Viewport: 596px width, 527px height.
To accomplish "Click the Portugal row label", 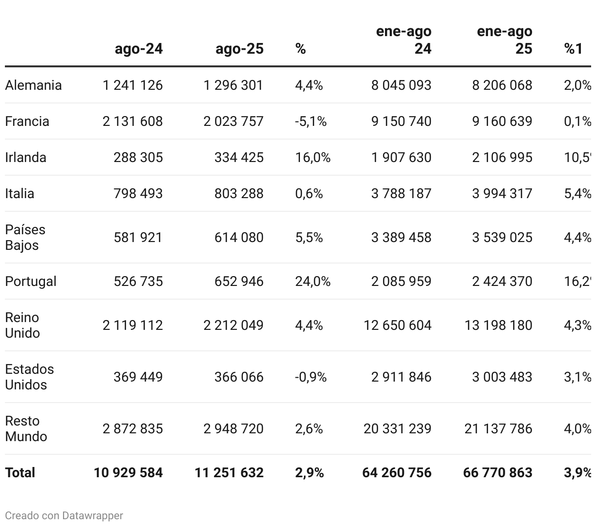I will [x=31, y=282].
